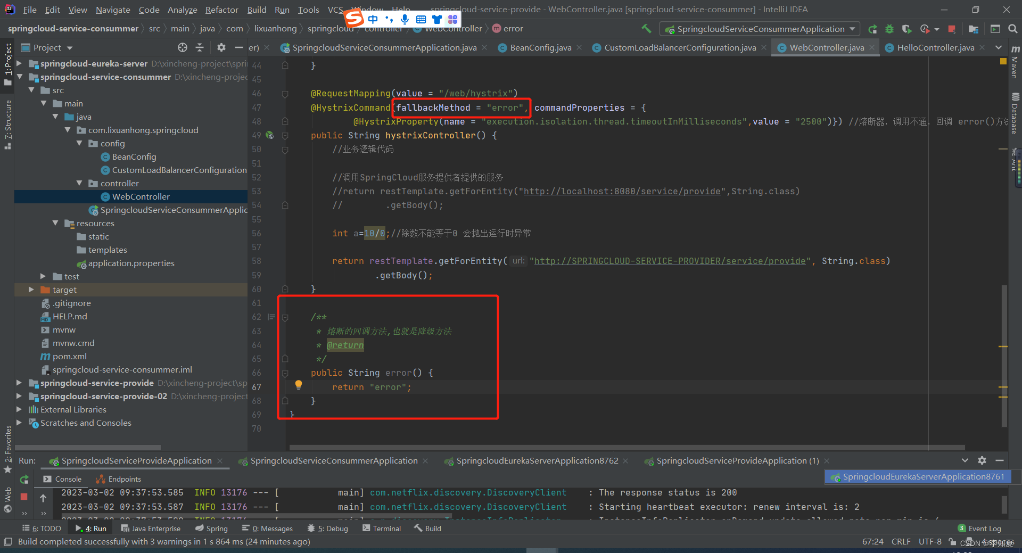Screen dimensions: 1022x553
Task: Open Search Everywhere magnifier icon
Action: pos(1012,29)
